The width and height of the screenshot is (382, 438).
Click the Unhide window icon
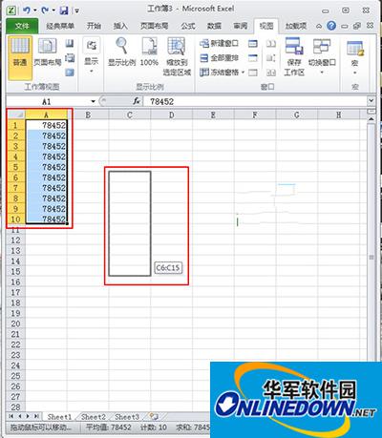(253, 73)
